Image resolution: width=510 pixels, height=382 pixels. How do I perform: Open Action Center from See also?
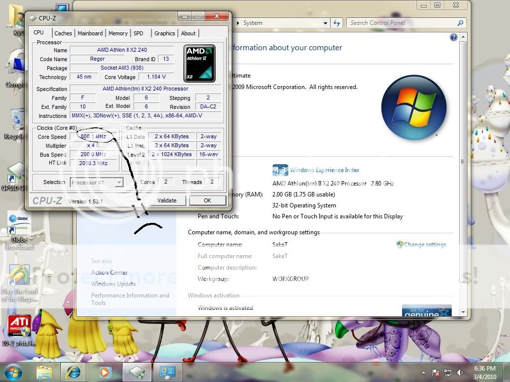coord(109,273)
